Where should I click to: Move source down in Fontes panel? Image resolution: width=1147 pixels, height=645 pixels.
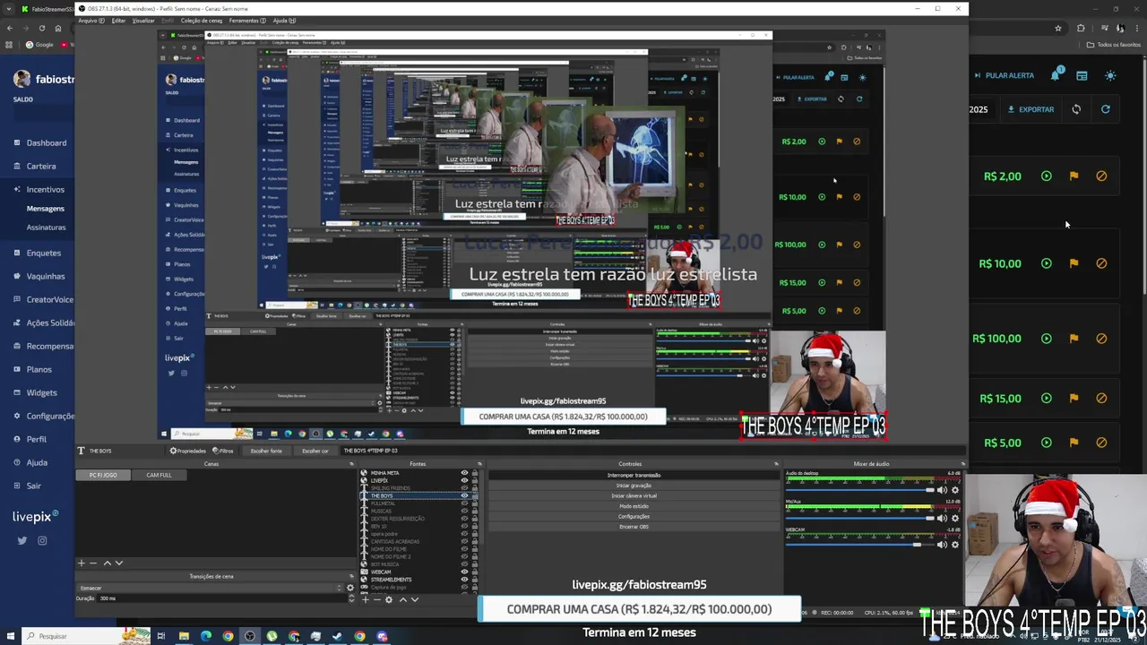tap(414, 599)
